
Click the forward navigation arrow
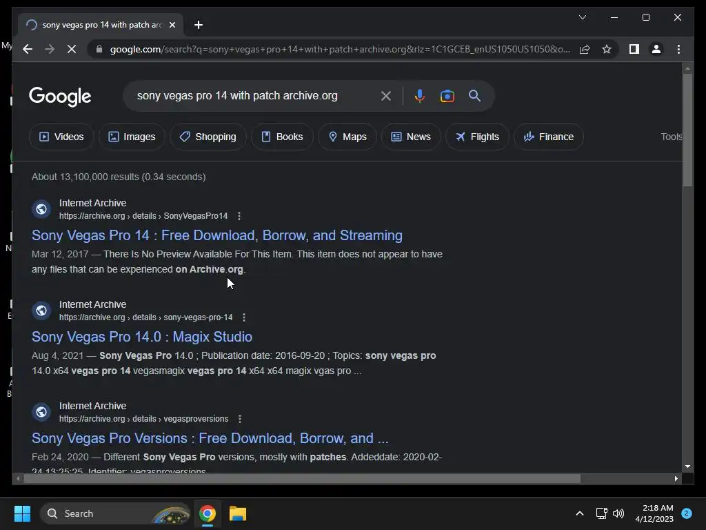50,49
